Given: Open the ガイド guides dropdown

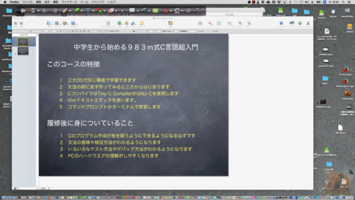Looking at the screenshot, I should tap(58, 23).
